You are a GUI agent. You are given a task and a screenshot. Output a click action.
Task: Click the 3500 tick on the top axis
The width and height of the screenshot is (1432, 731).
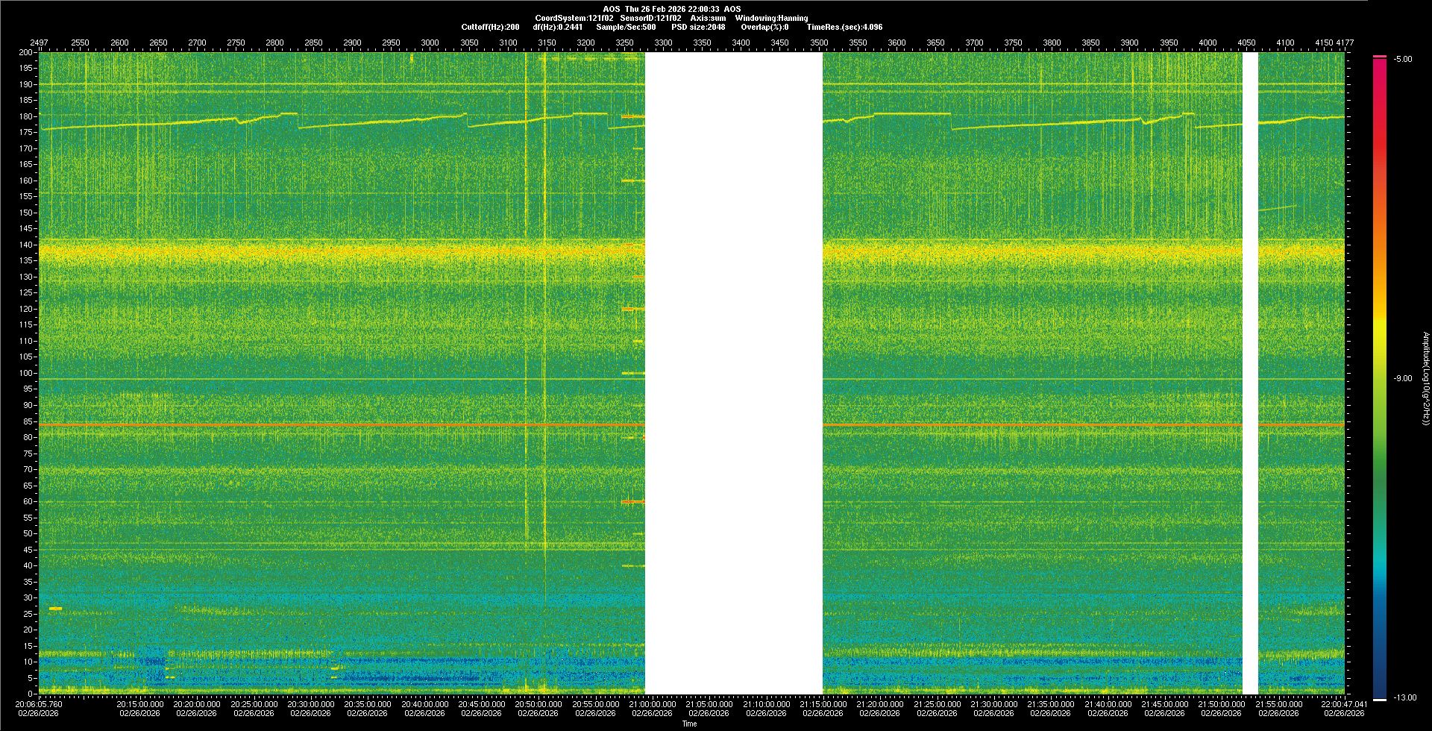coord(819,43)
